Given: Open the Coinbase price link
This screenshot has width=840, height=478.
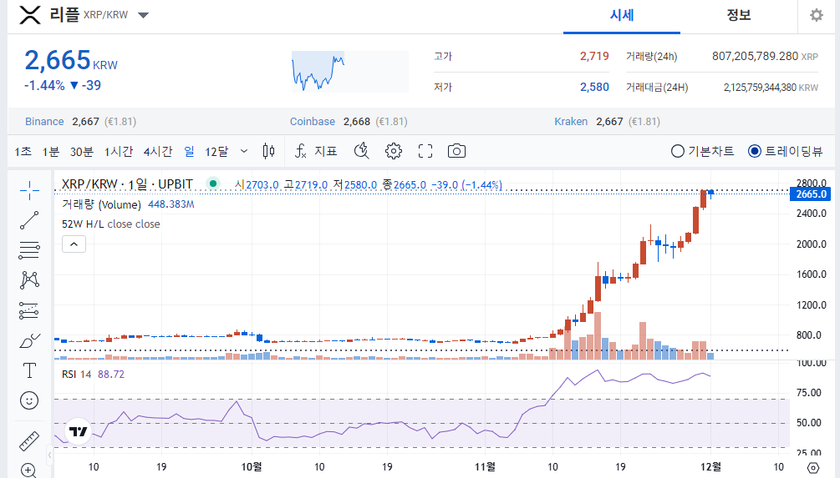Looking at the screenshot, I should coord(313,121).
